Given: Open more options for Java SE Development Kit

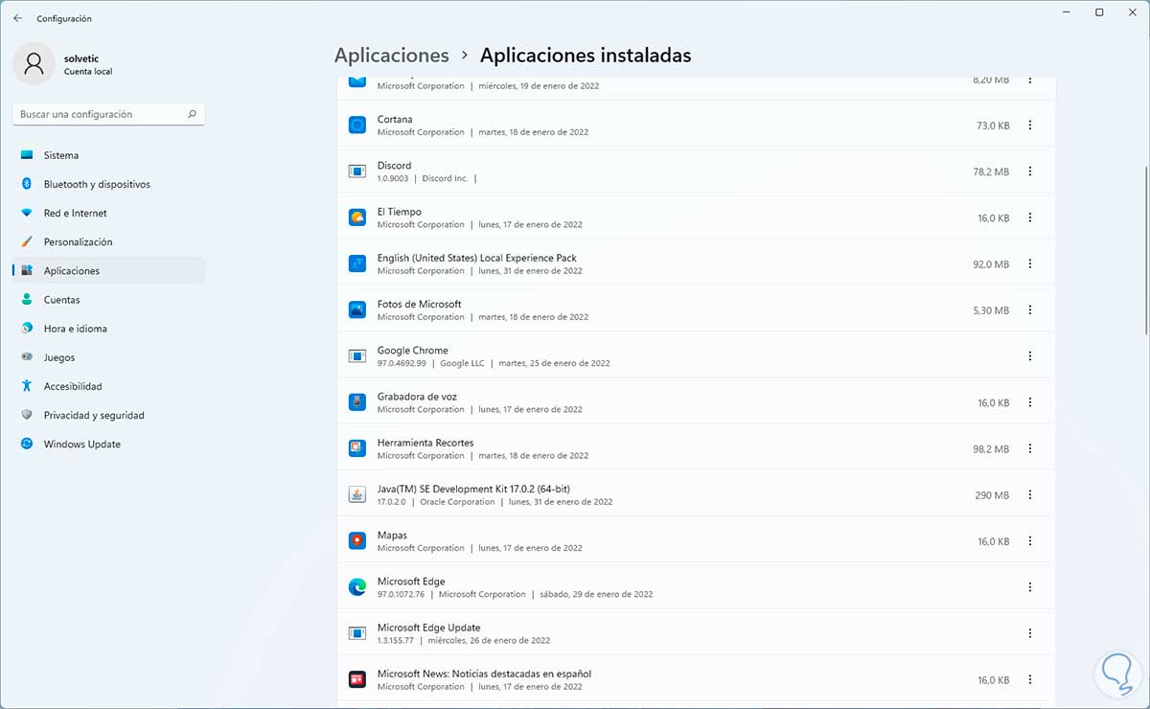Looking at the screenshot, I should pos(1030,494).
